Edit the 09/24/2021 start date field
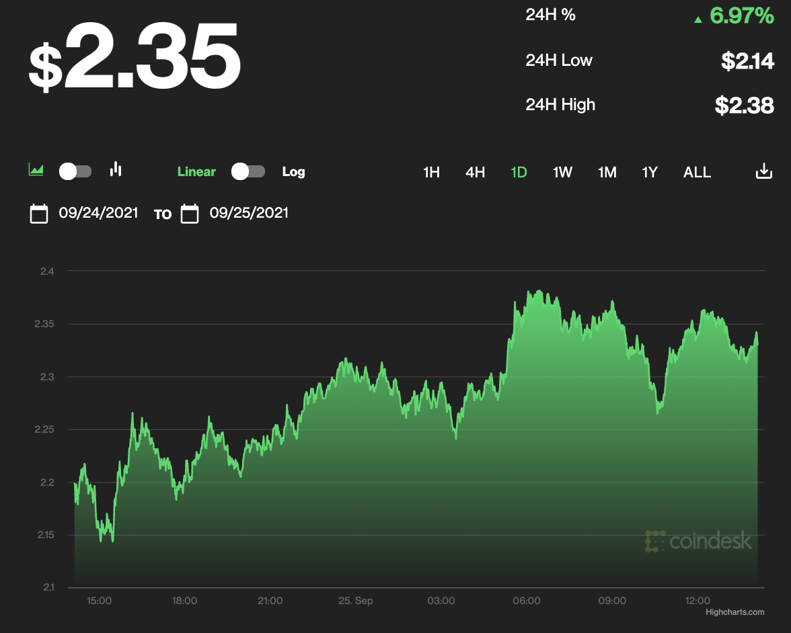Image resolution: width=791 pixels, height=633 pixels. pyautogui.click(x=98, y=213)
